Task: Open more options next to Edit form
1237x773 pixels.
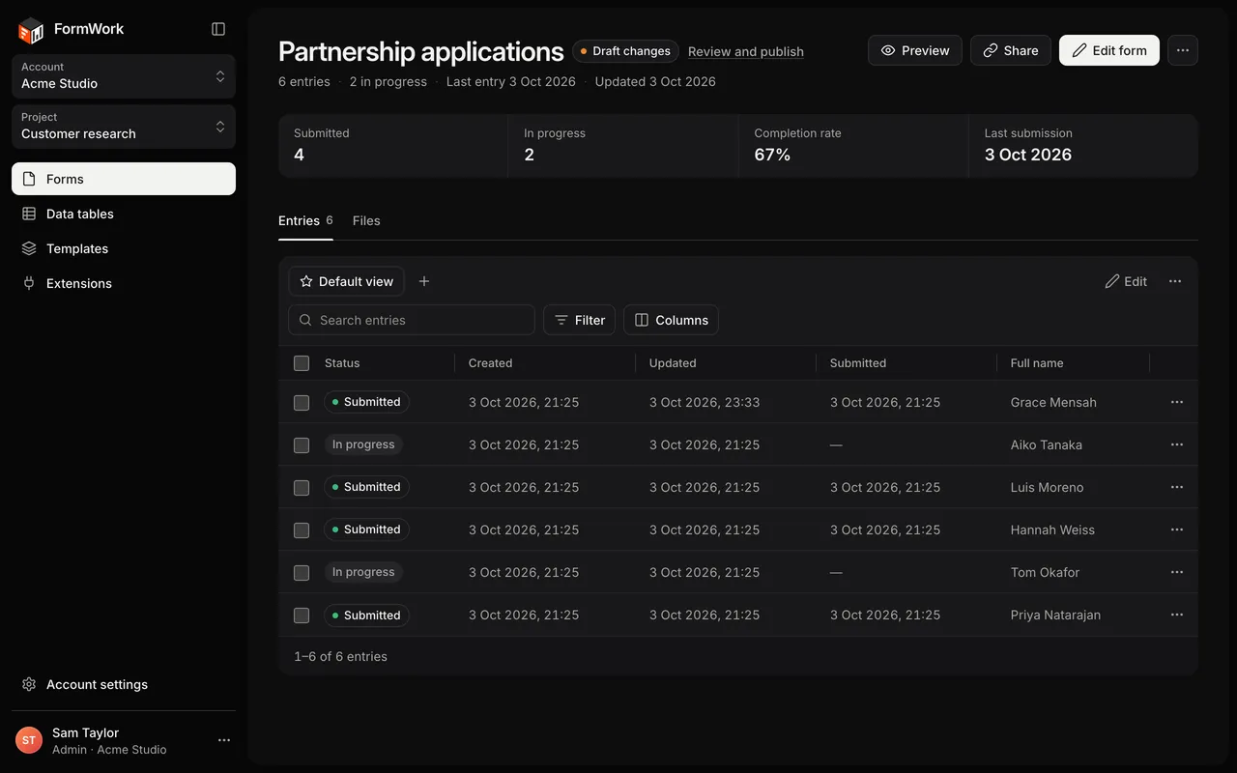Action: click(x=1183, y=50)
